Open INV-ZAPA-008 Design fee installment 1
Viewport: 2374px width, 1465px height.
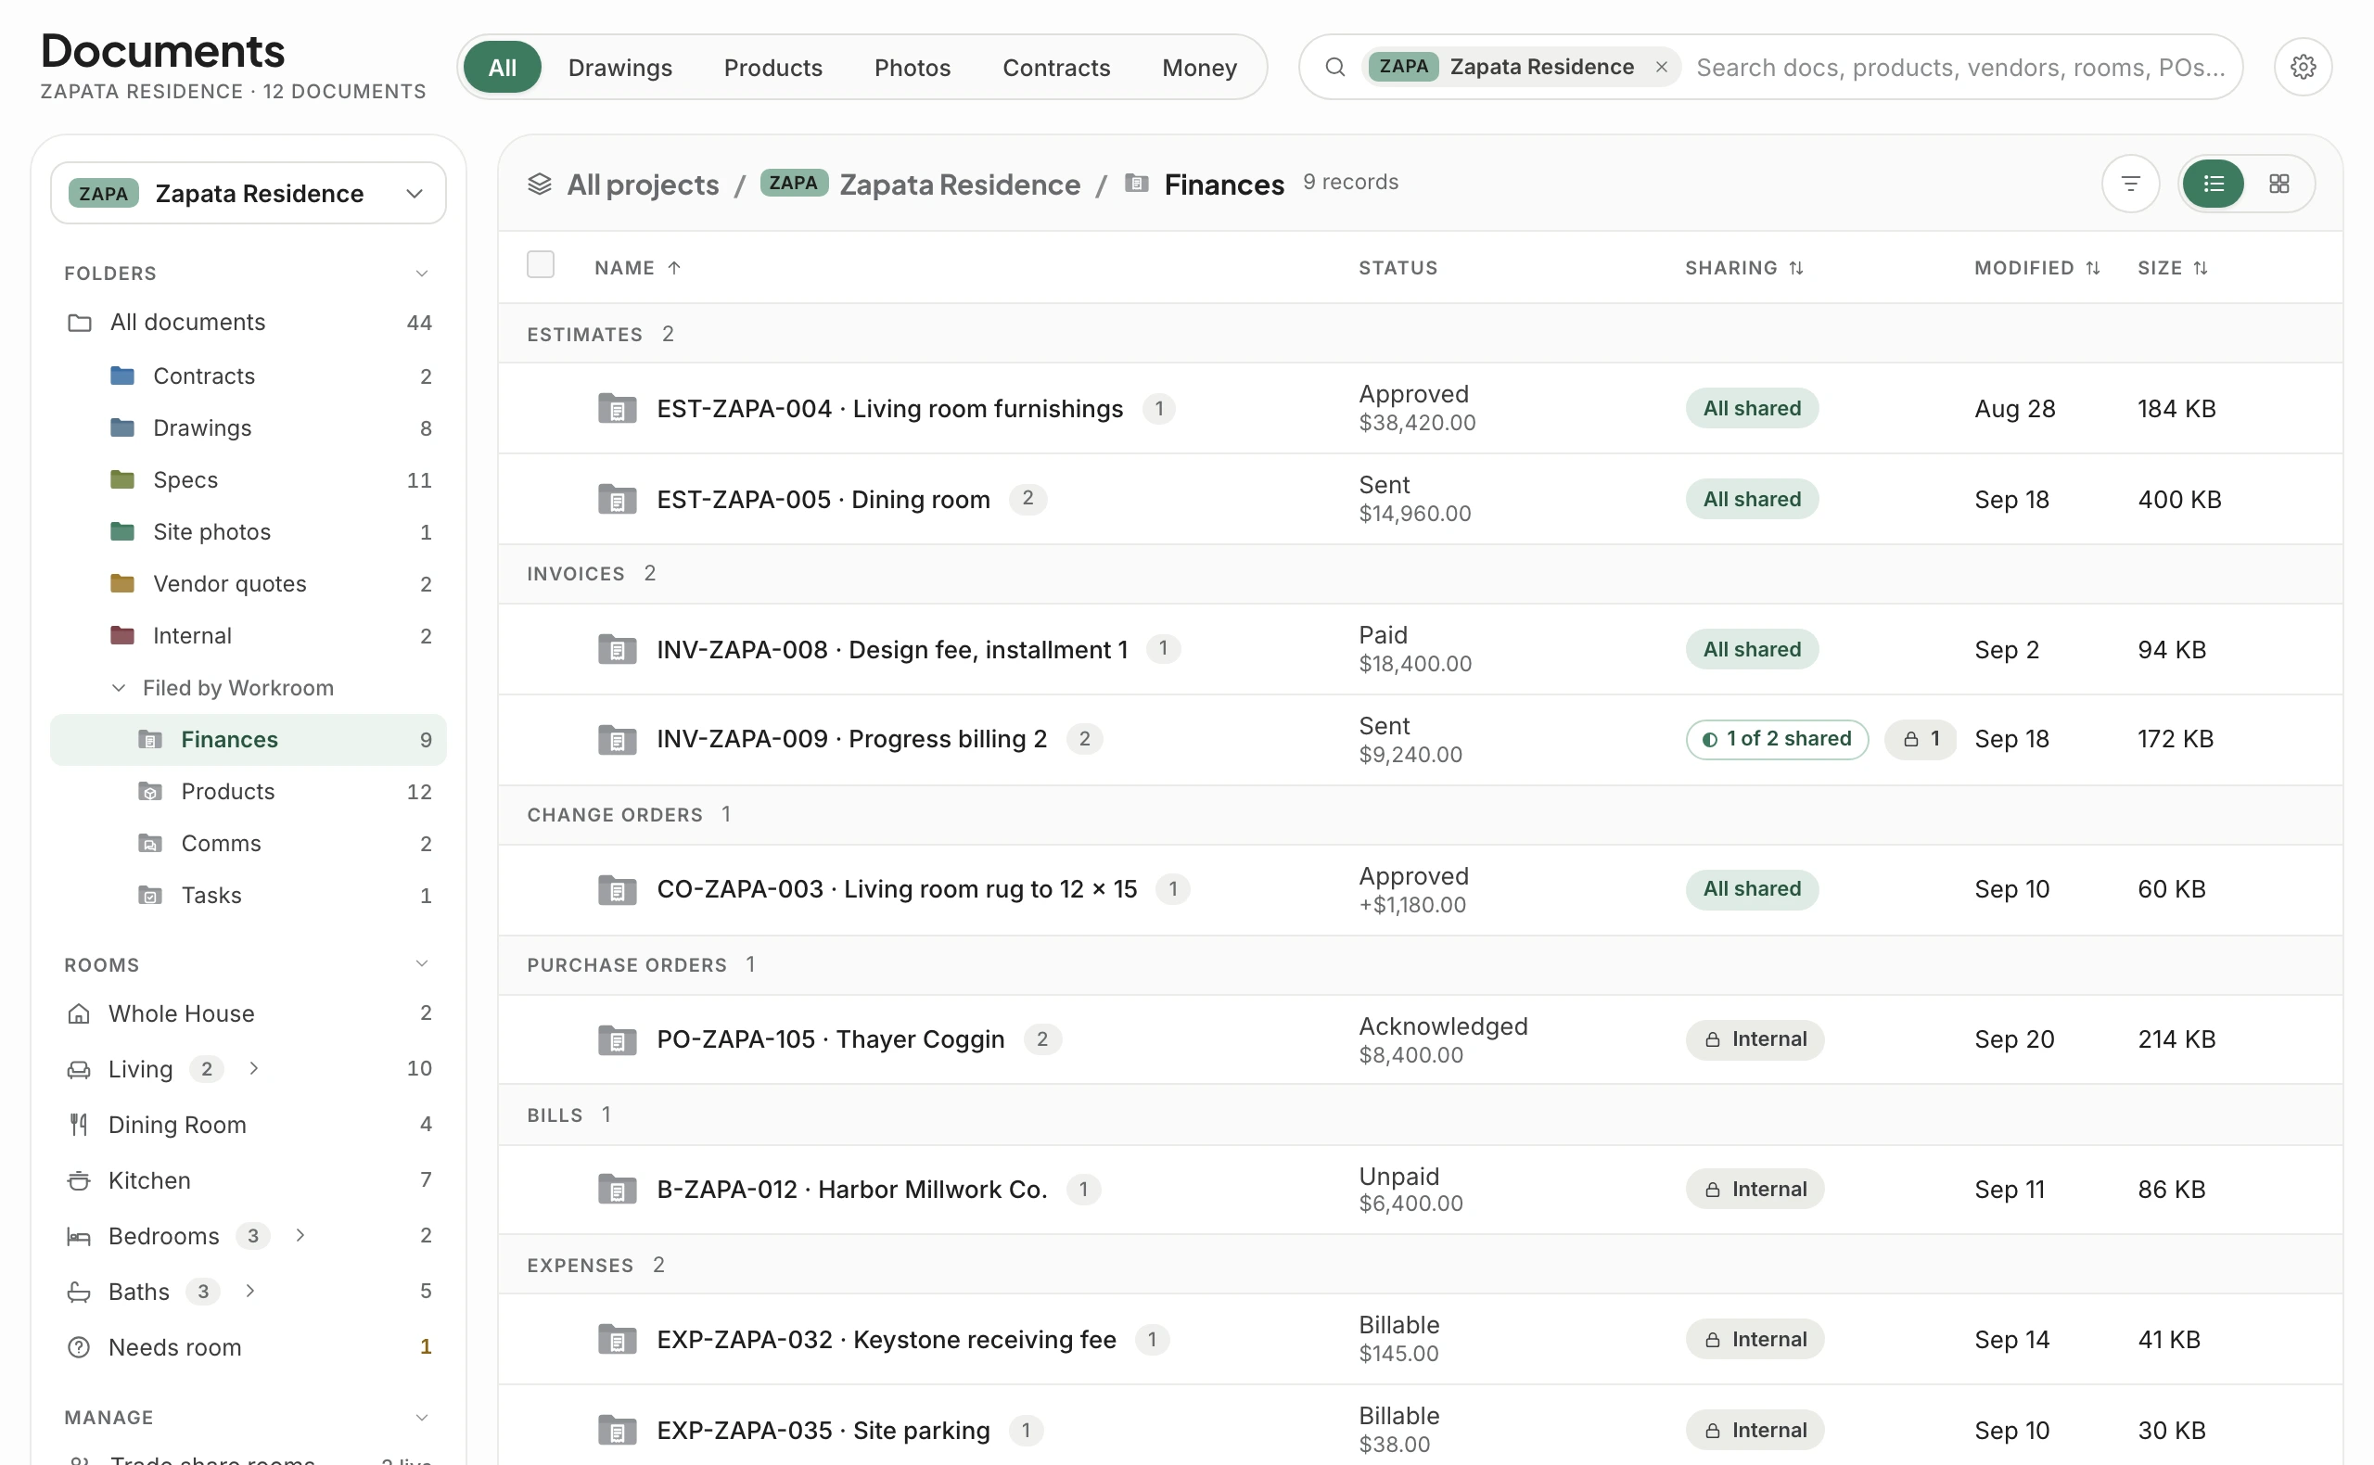[892, 649]
